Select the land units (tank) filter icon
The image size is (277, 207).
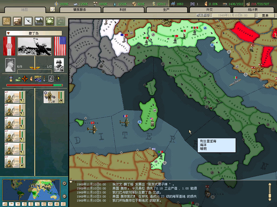(18, 21)
